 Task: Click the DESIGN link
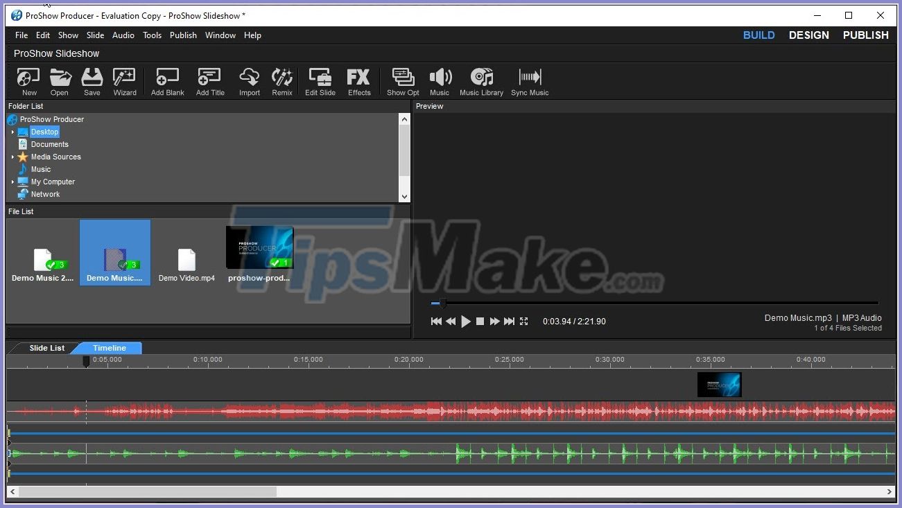tap(808, 35)
